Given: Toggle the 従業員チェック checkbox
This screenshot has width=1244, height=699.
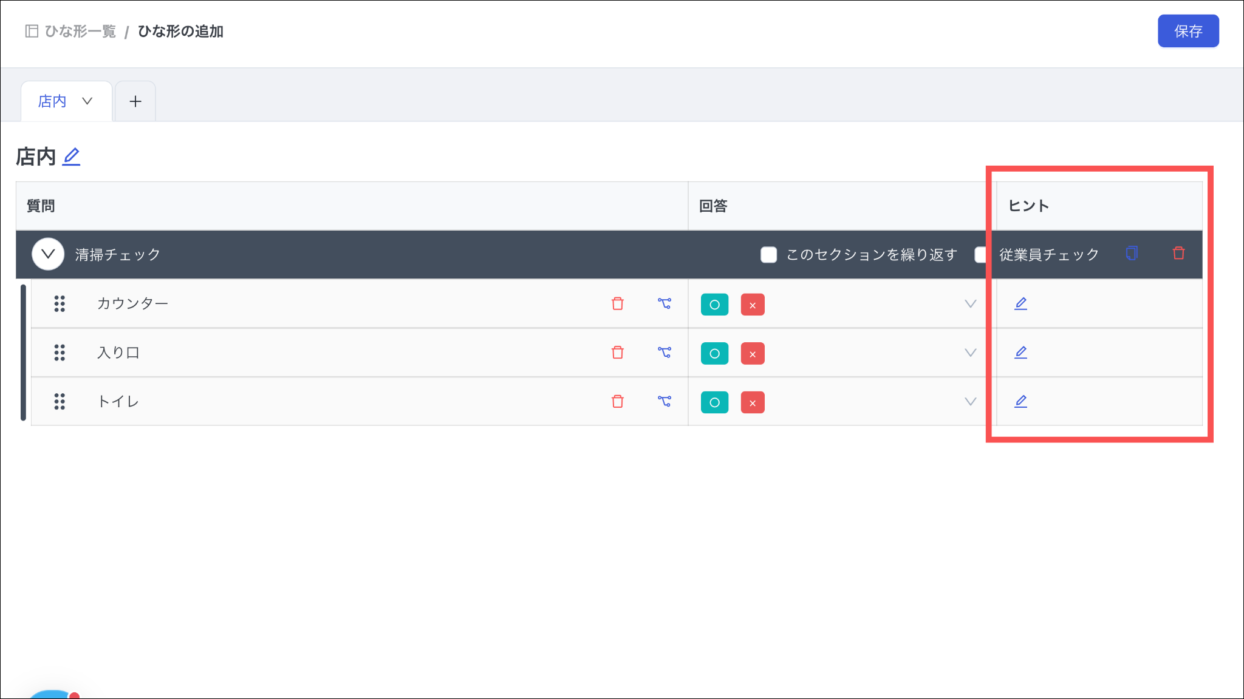Looking at the screenshot, I should (x=980, y=255).
